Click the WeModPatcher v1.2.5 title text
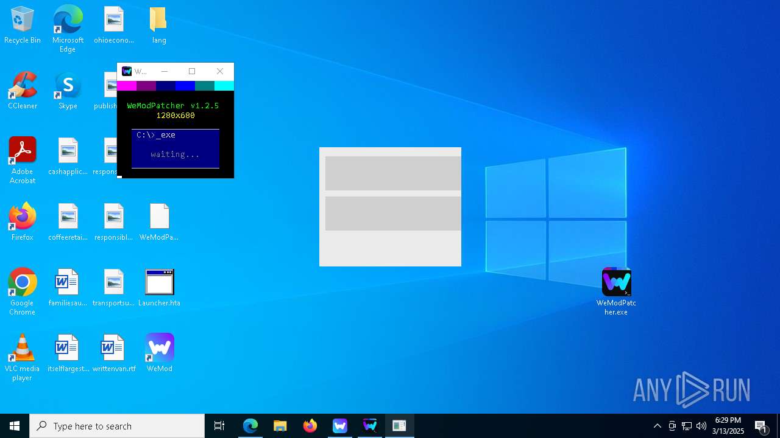The width and height of the screenshot is (780, 438). point(172,106)
